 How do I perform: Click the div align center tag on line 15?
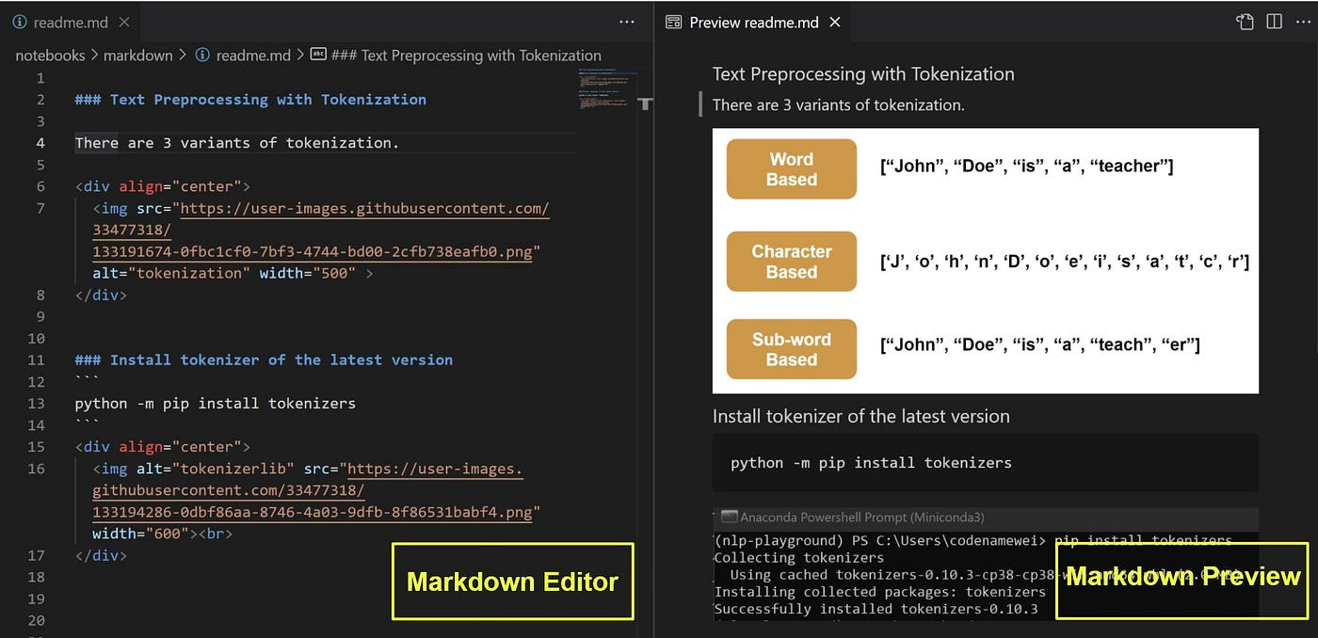point(162,446)
